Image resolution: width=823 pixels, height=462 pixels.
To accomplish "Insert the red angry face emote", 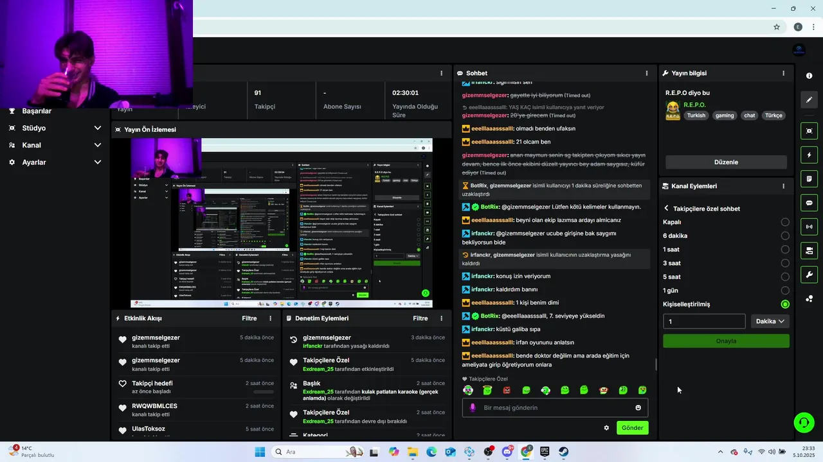I will (x=507, y=390).
